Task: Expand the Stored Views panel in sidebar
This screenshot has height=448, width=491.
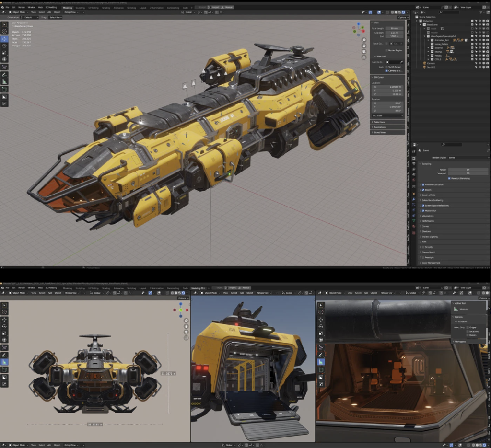Action: (x=387, y=132)
